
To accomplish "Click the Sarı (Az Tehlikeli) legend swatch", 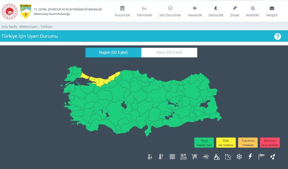I will click(226, 143).
